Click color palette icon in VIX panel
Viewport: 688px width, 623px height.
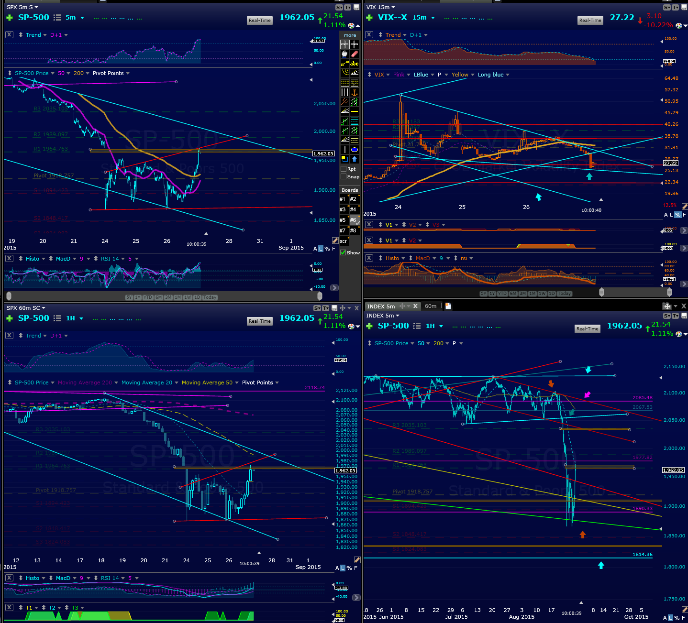click(x=678, y=25)
